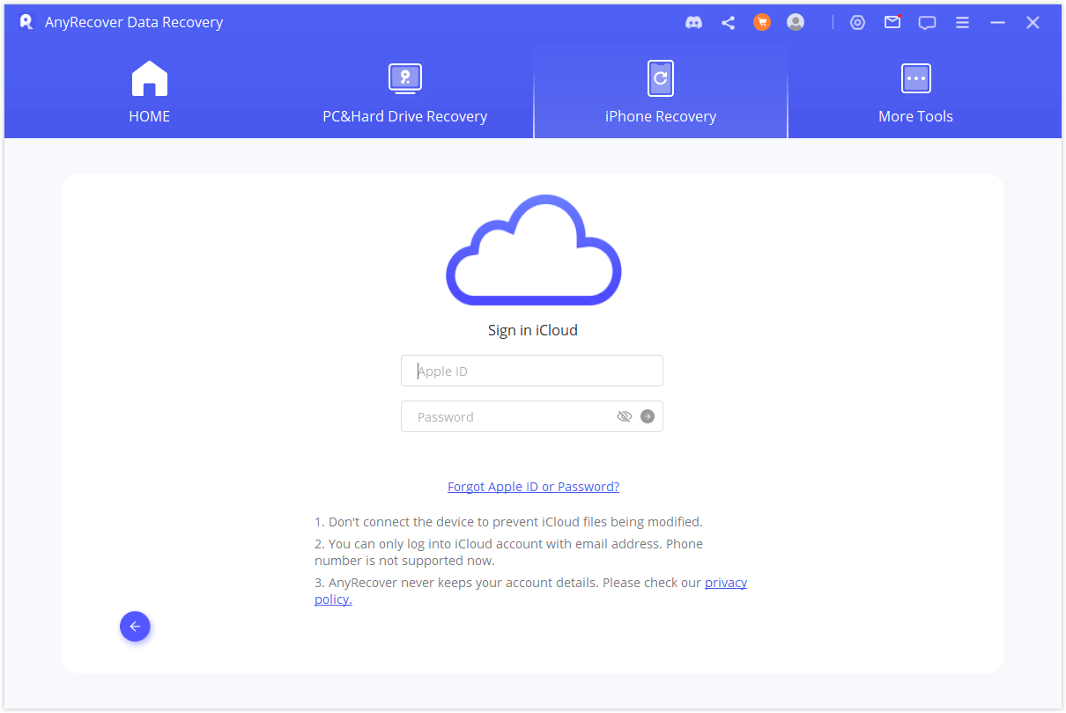
Task: Click the note 'AnyRecover never keeps your account details'
Action: point(531,591)
